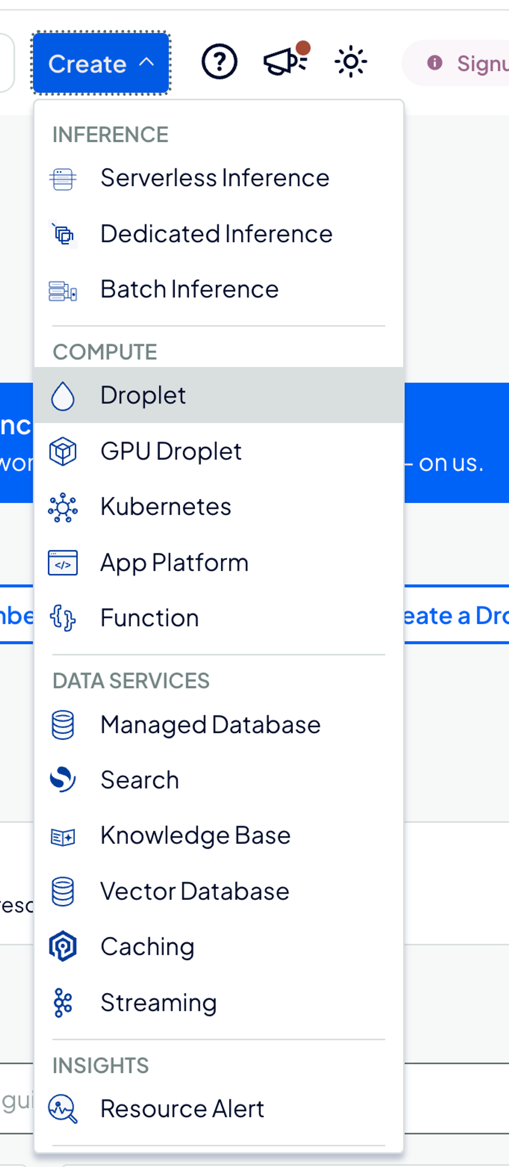Click the Batch Inference servers icon
This screenshot has height=1167, width=509.
click(63, 290)
